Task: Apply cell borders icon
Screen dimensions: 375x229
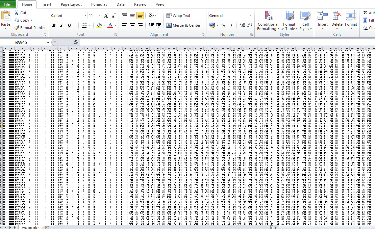Action: 84,25
